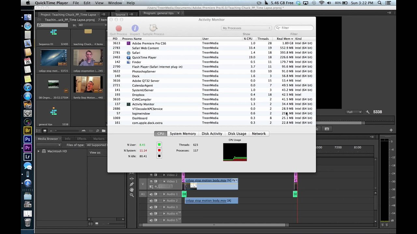Screen dimensions: 417x234
Task: Click the Inspect info icon
Action: tap(135, 29)
